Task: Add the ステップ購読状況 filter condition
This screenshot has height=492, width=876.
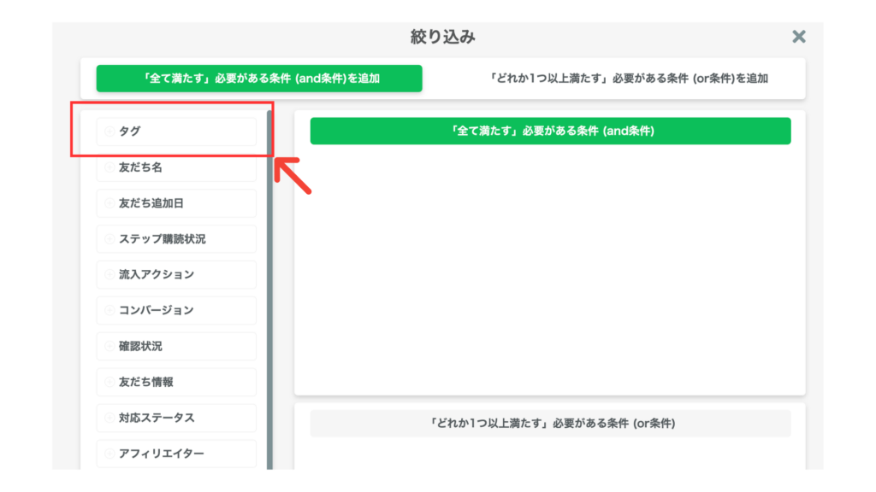Action: 176,239
